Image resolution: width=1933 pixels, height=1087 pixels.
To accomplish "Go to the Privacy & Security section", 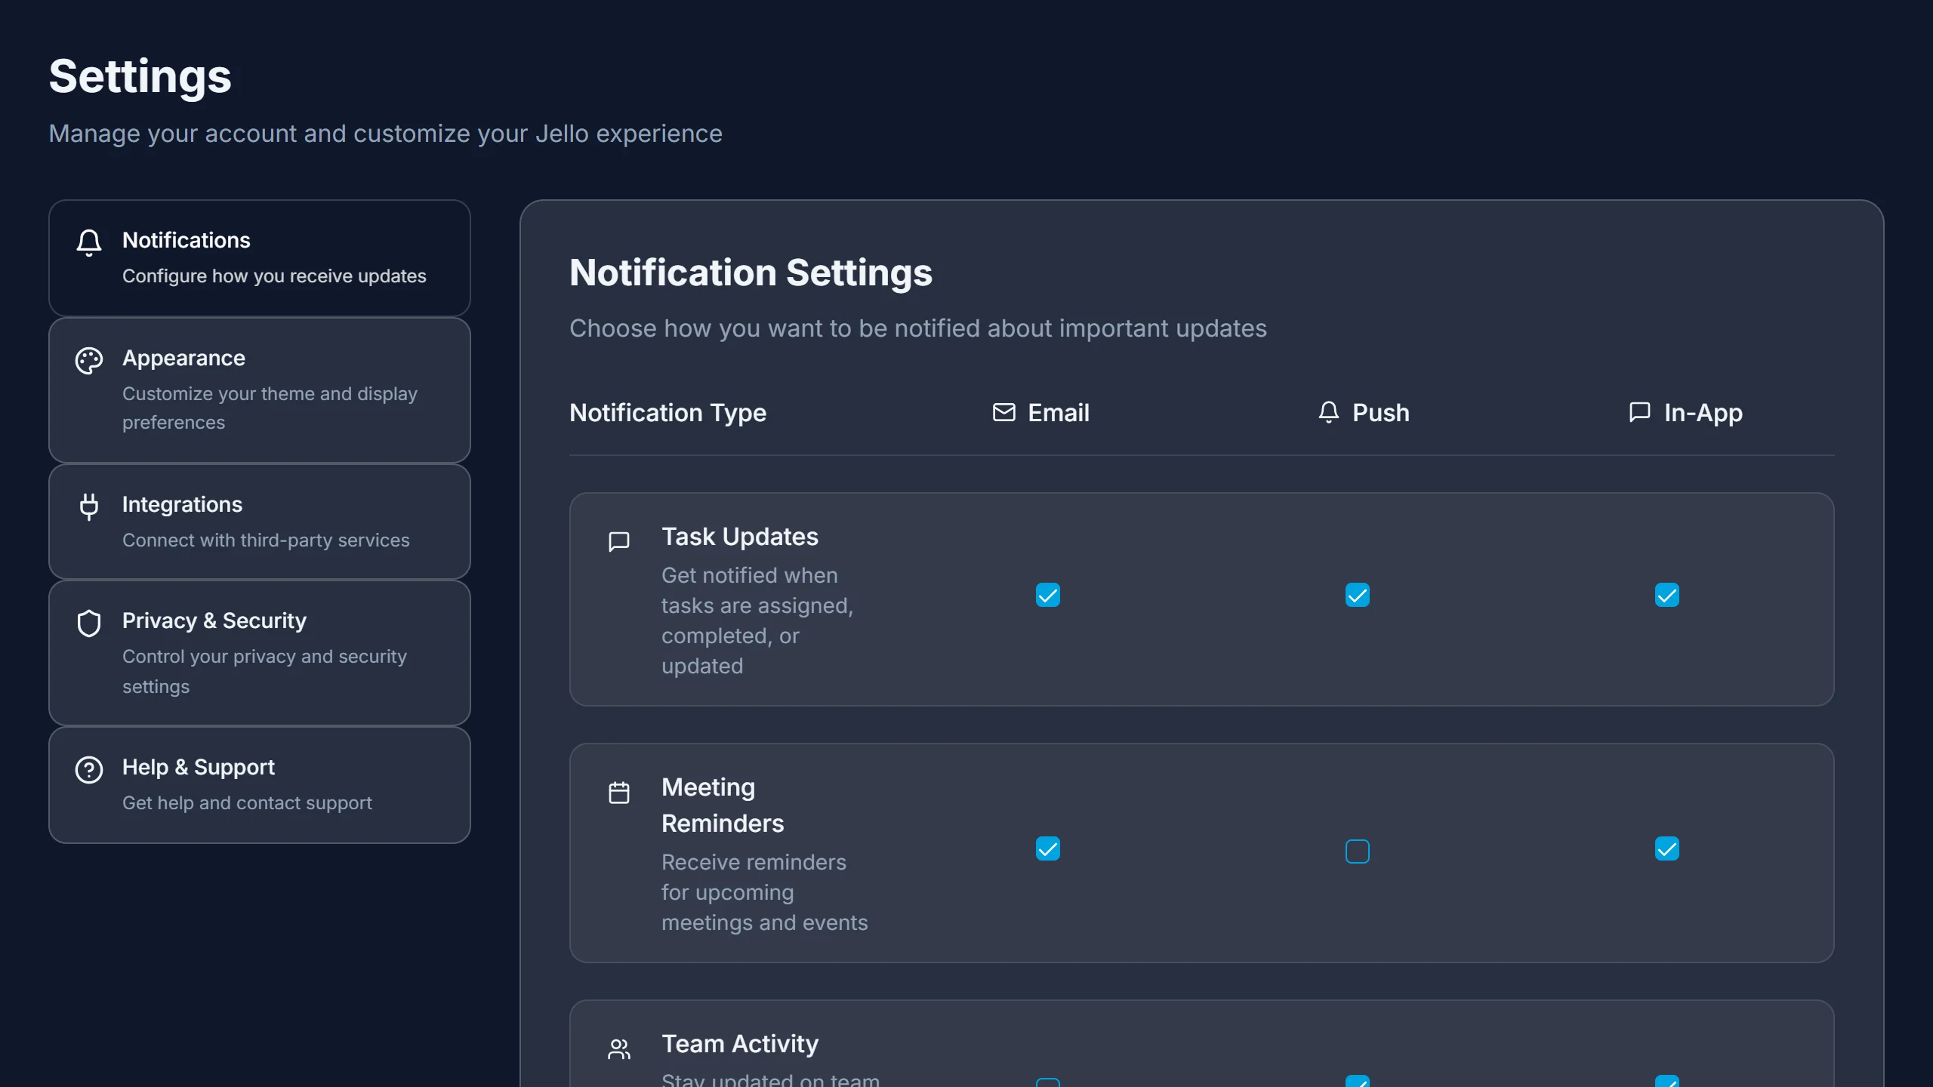I will 259,652.
